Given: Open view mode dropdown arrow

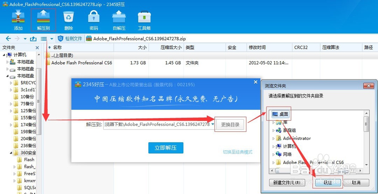Looking at the screenshot, I should 51,39.
